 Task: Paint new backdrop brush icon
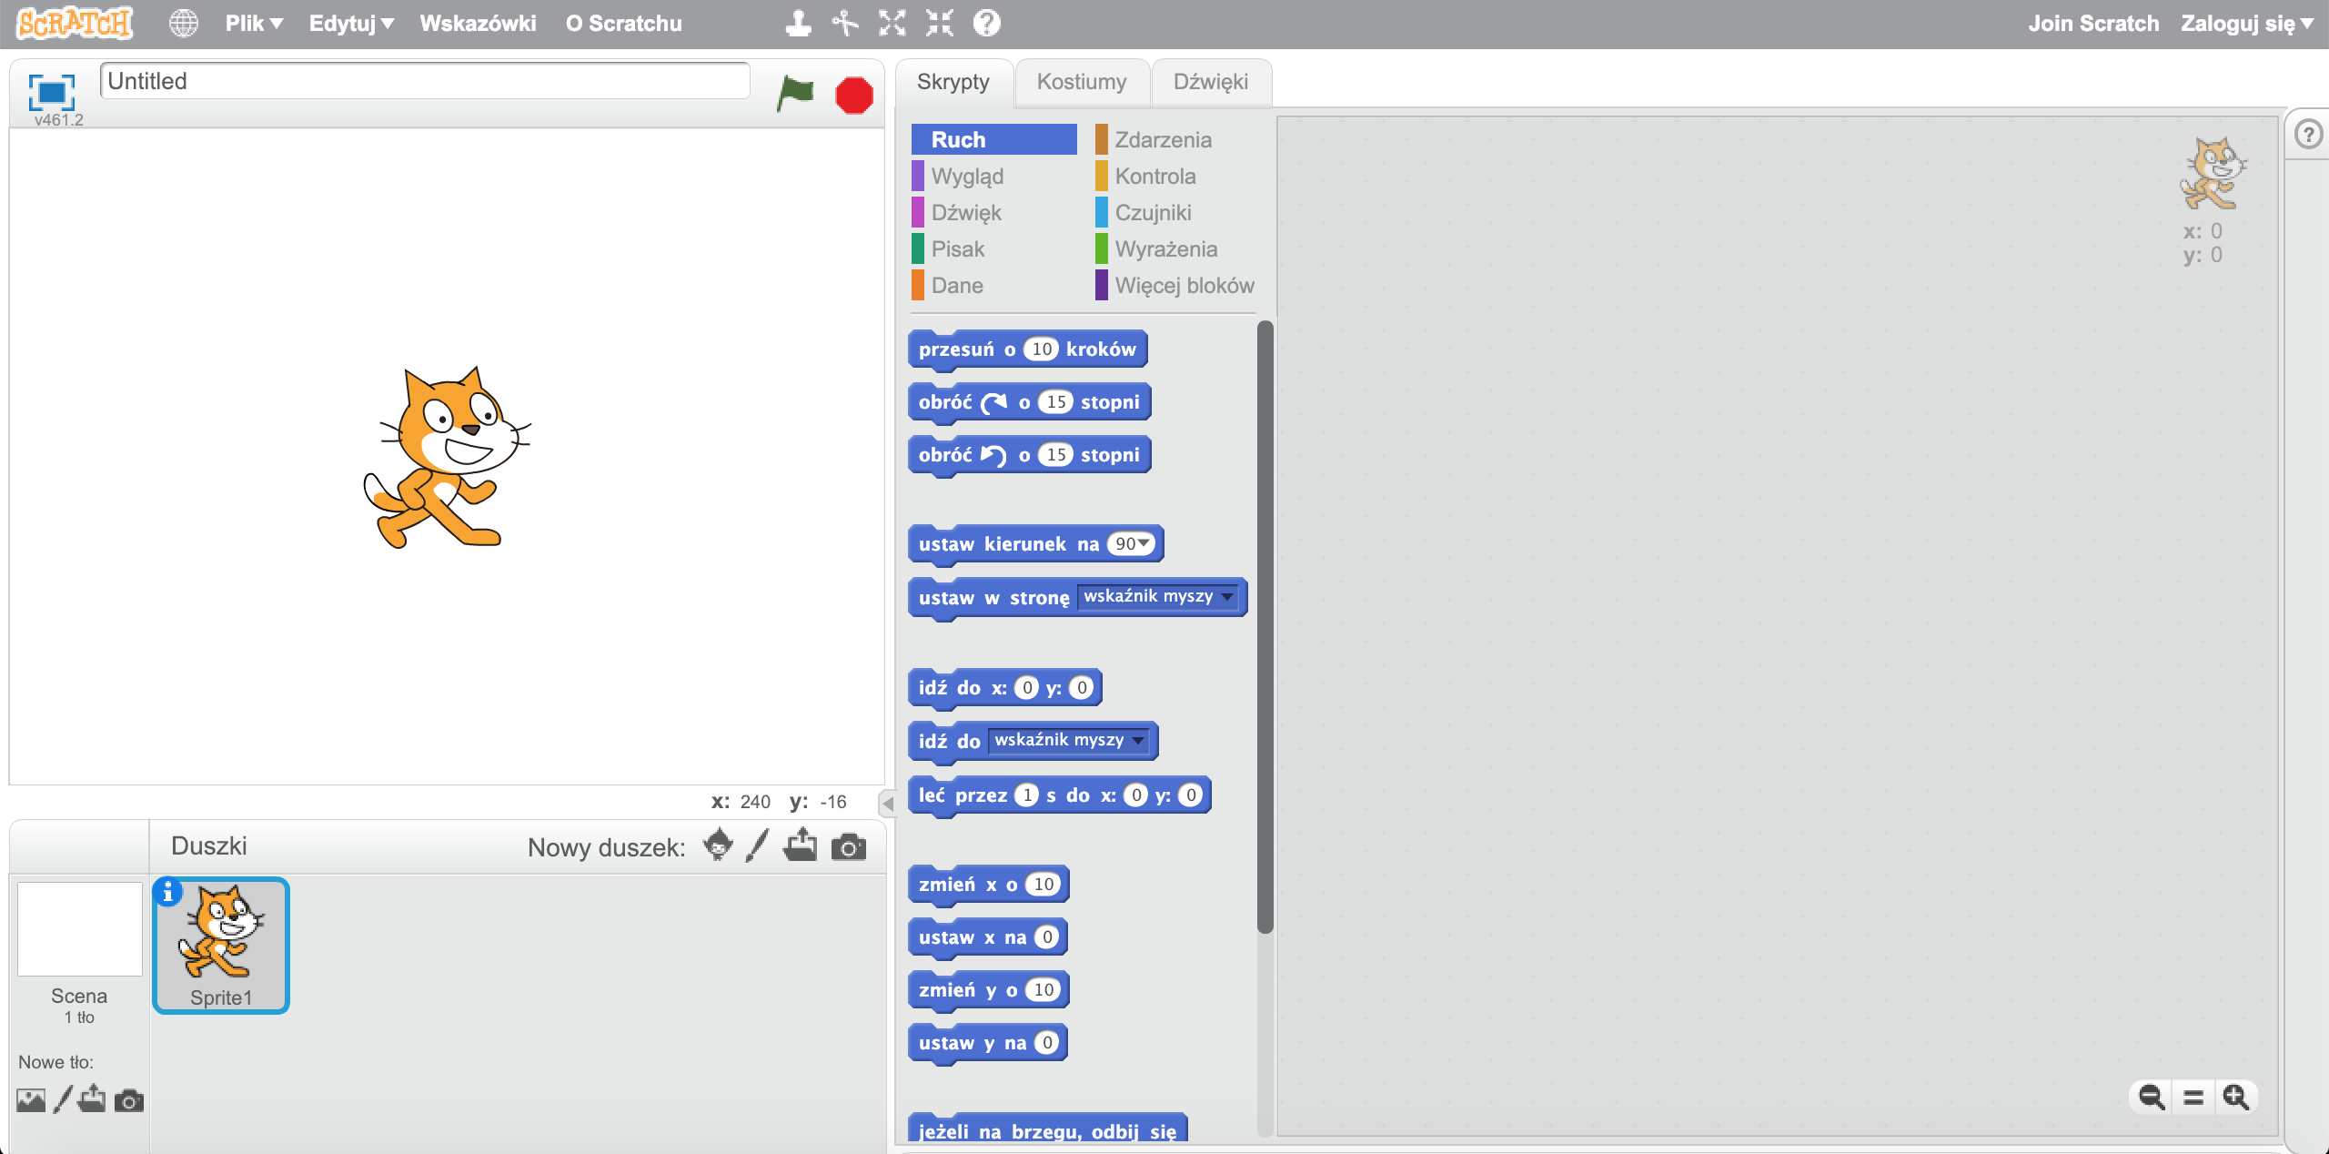coord(62,1099)
